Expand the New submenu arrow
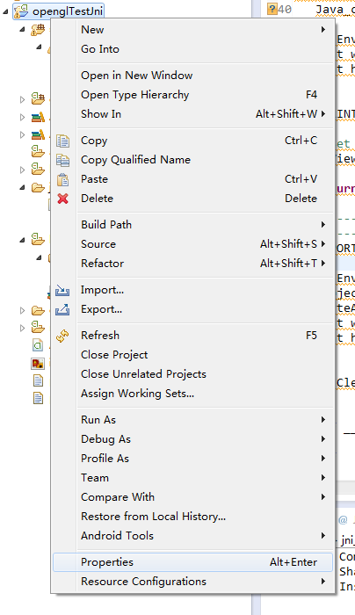 pyautogui.click(x=323, y=29)
